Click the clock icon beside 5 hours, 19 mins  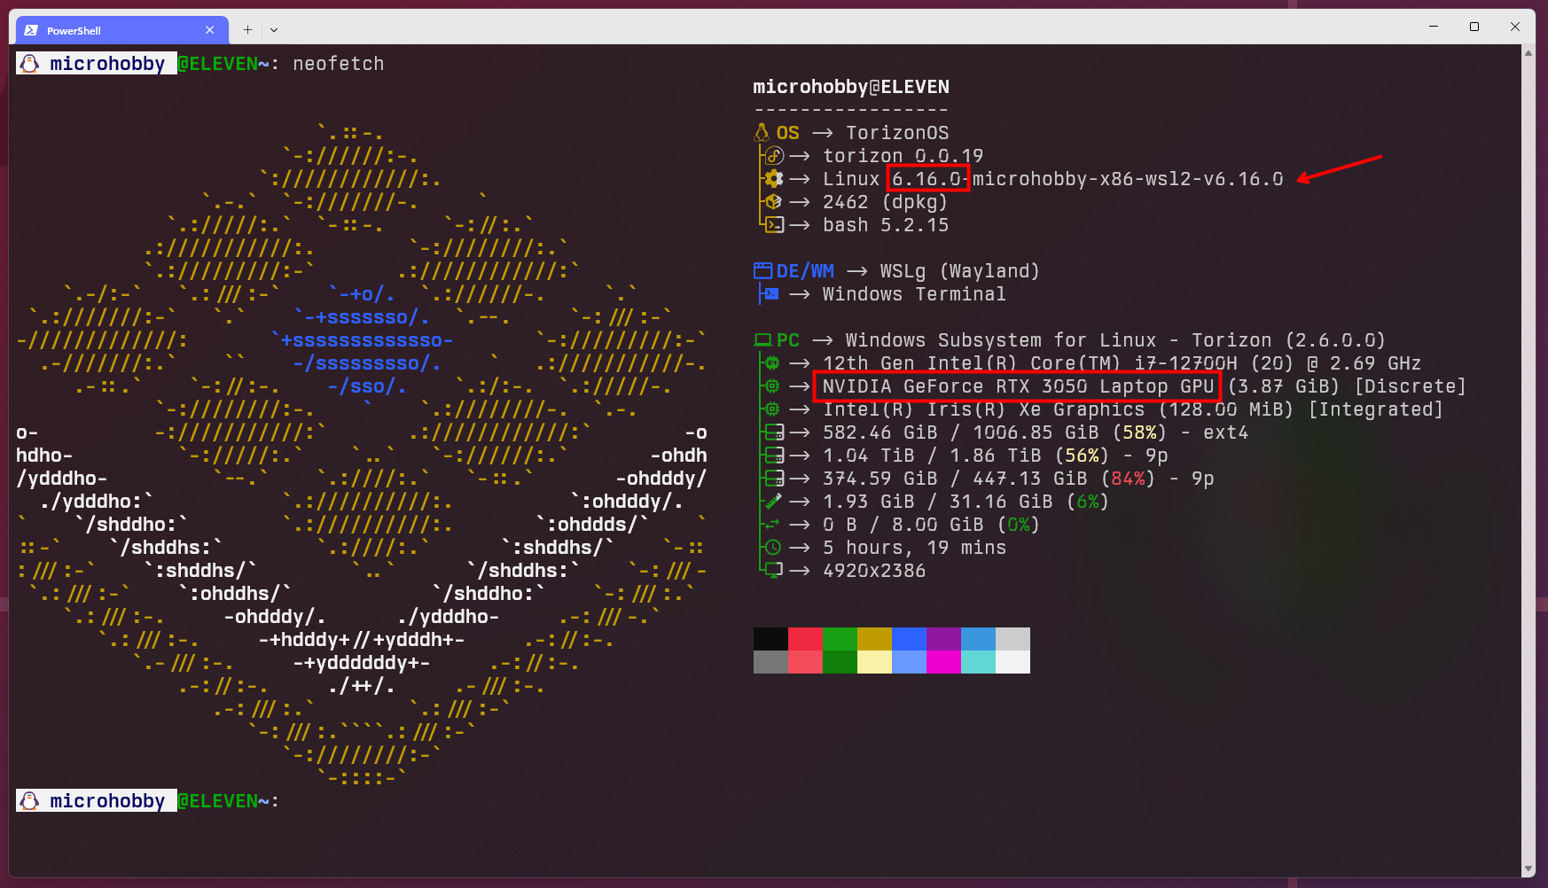point(773,548)
